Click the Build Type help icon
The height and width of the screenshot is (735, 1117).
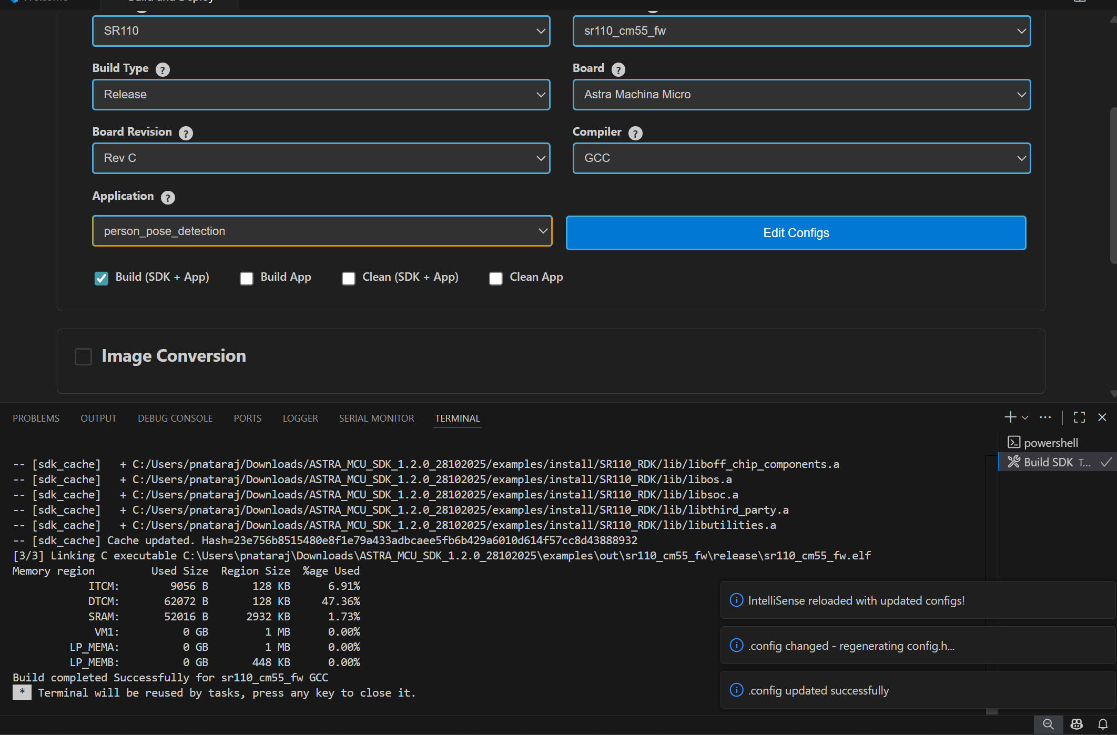tap(163, 69)
